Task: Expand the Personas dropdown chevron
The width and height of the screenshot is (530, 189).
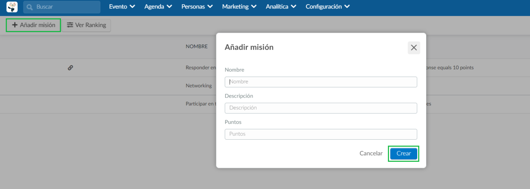Action: point(210,7)
